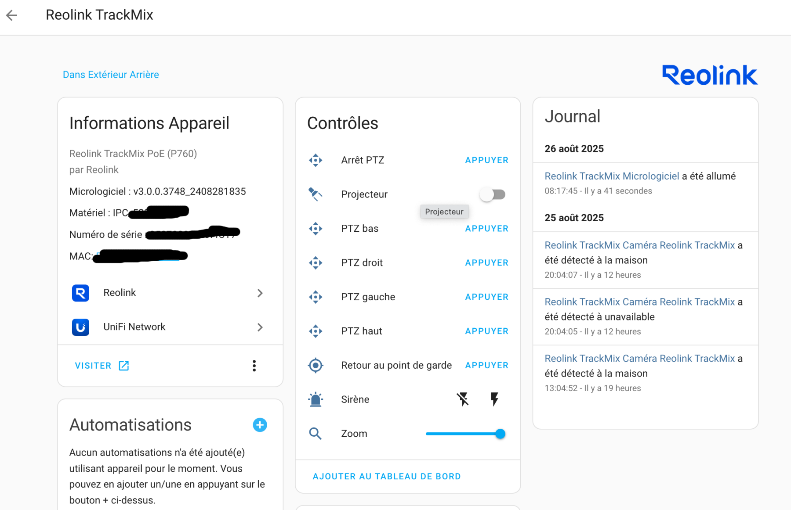Toggle the Projecteur switch

pyautogui.click(x=493, y=194)
